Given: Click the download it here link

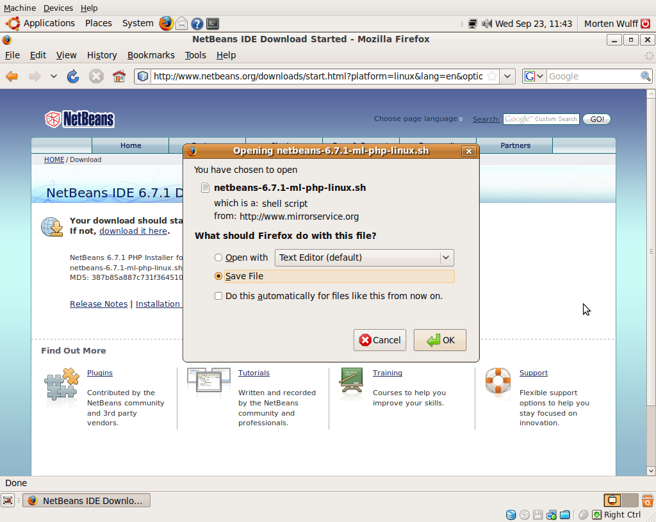Looking at the screenshot, I should point(133,231).
